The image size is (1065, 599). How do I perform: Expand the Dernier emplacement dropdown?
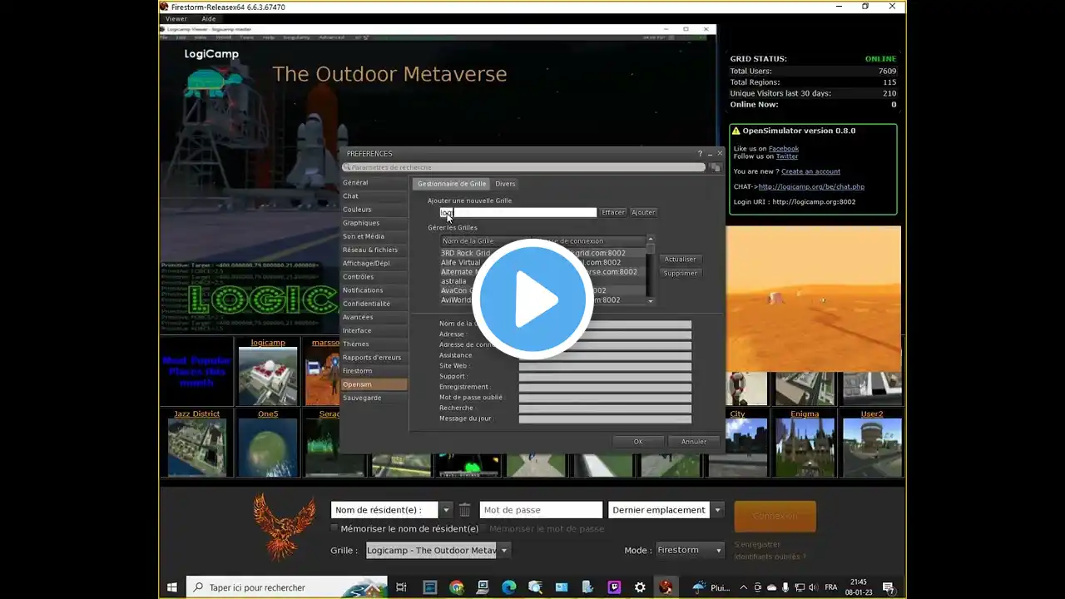click(x=718, y=510)
